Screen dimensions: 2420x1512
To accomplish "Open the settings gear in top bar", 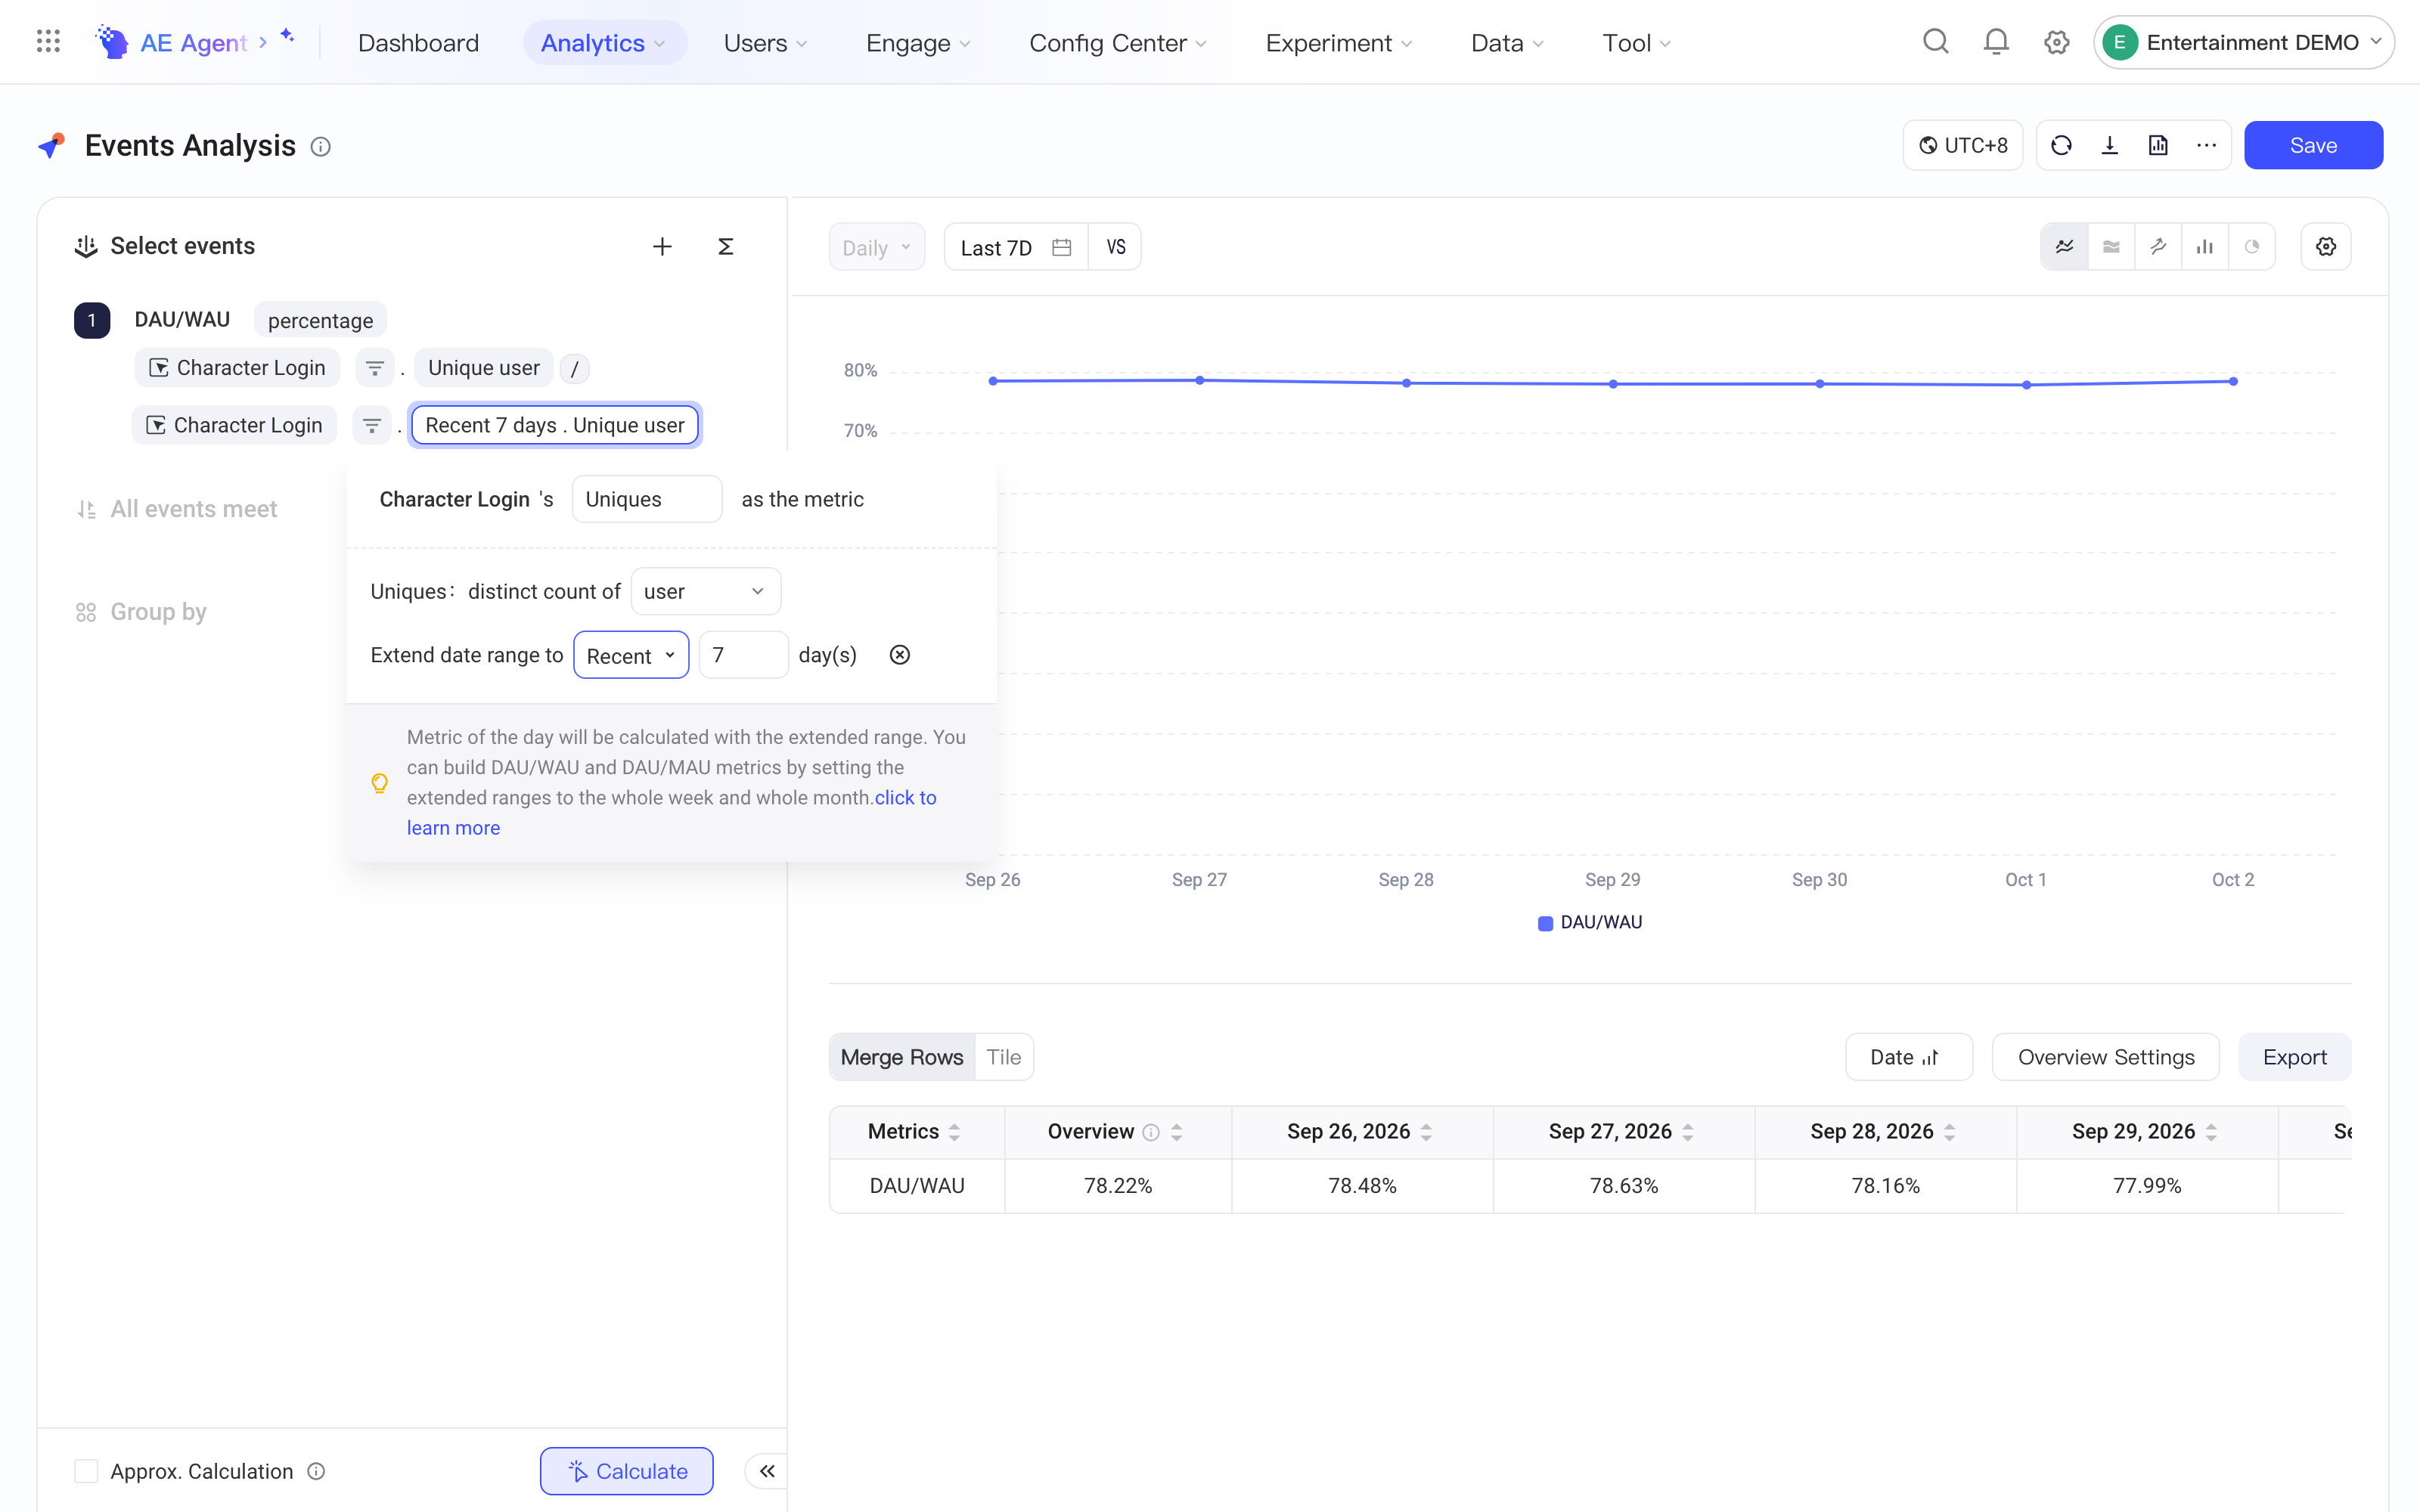I will click(2056, 42).
